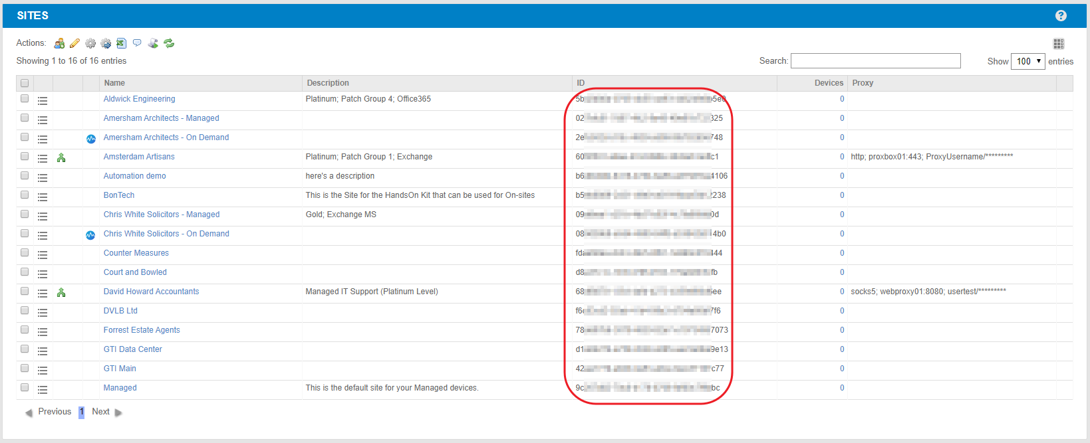Viewport: 1090px width, 443px height.
Task: Open the GTI Data Center site
Action: (132, 349)
